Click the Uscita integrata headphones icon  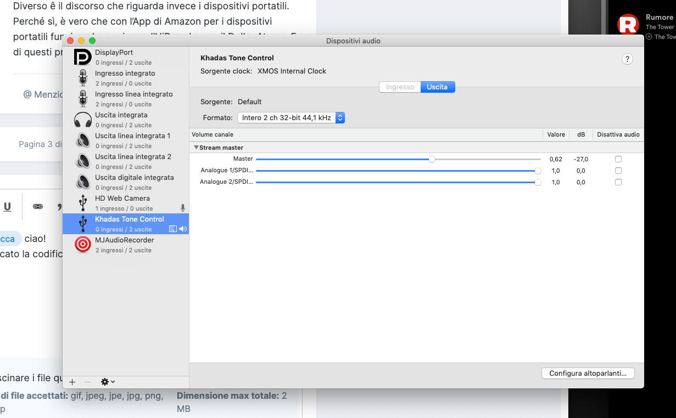pyautogui.click(x=83, y=120)
